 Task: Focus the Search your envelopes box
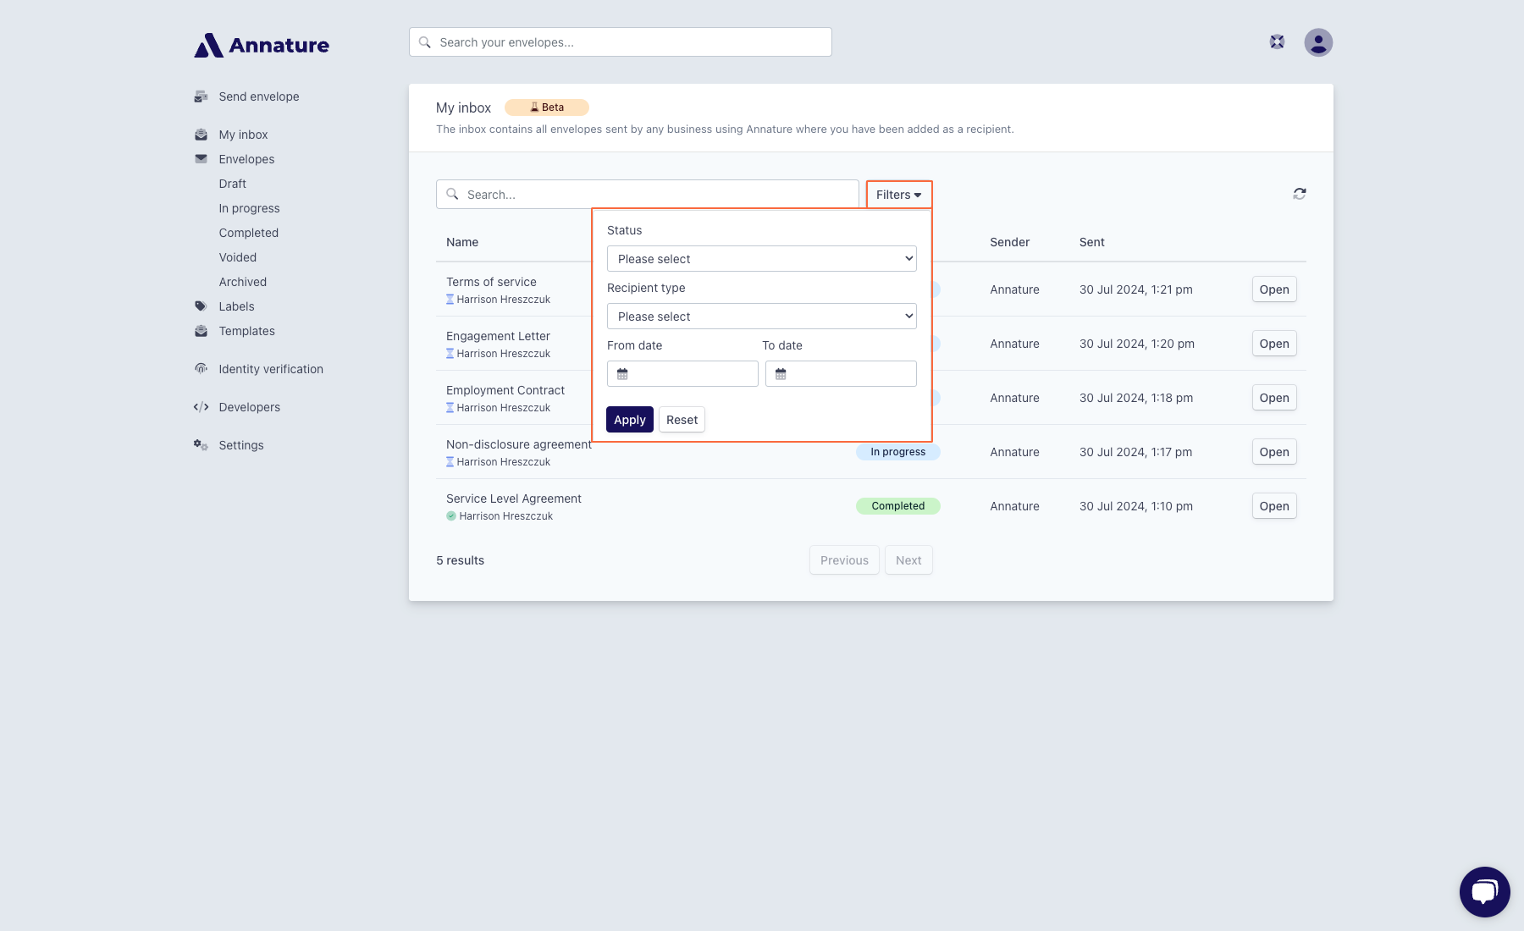point(620,42)
